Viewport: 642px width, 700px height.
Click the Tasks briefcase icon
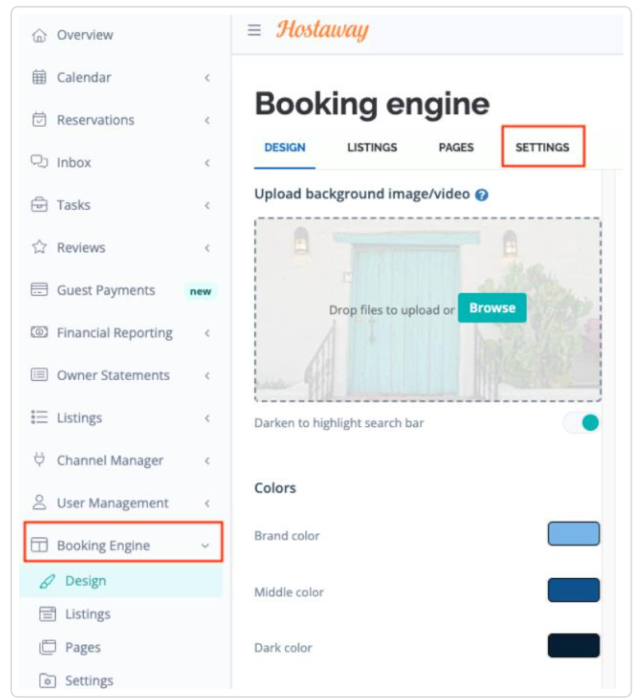tap(39, 204)
